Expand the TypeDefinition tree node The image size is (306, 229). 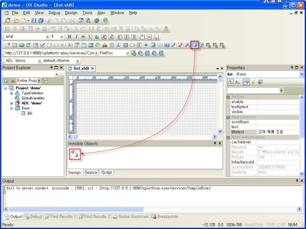click(11, 93)
